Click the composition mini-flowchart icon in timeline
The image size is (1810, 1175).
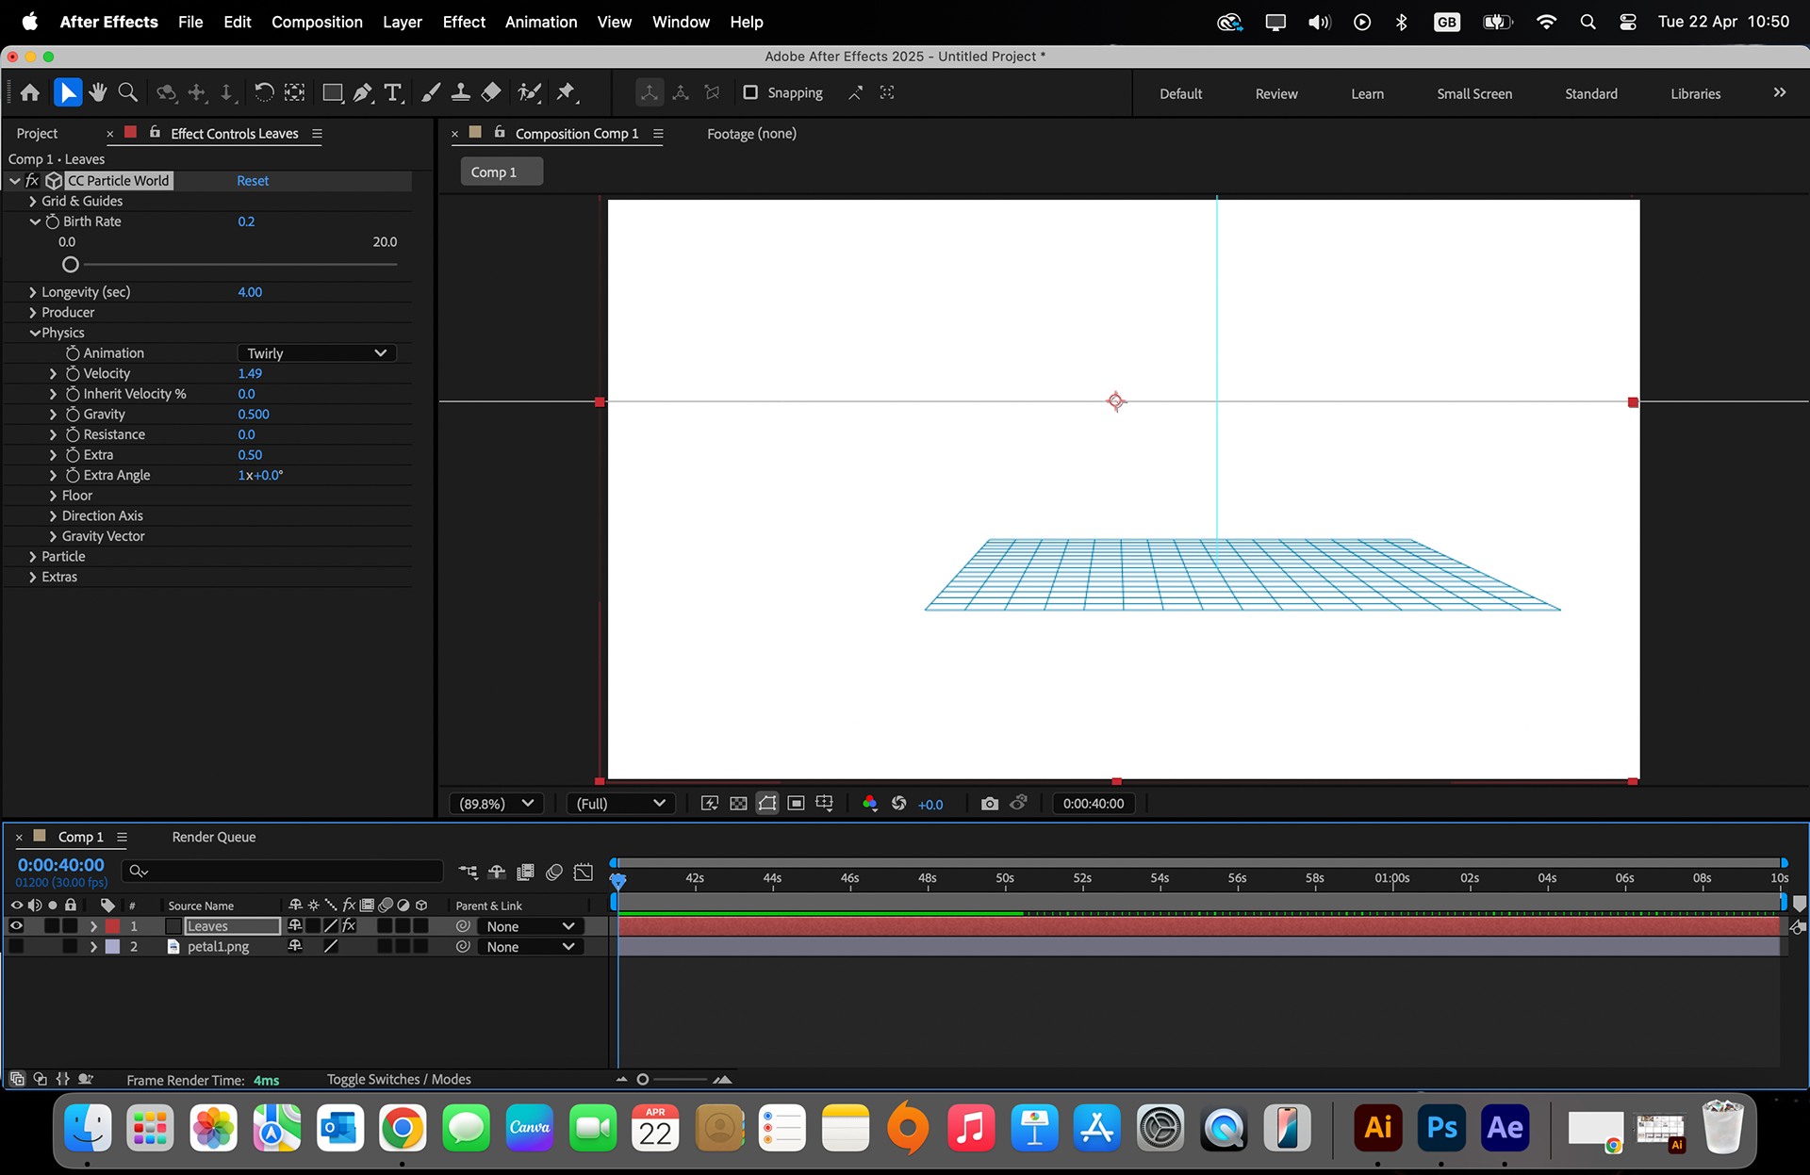pyautogui.click(x=468, y=873)
